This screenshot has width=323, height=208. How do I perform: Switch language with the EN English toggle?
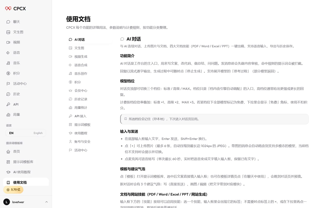26,133
